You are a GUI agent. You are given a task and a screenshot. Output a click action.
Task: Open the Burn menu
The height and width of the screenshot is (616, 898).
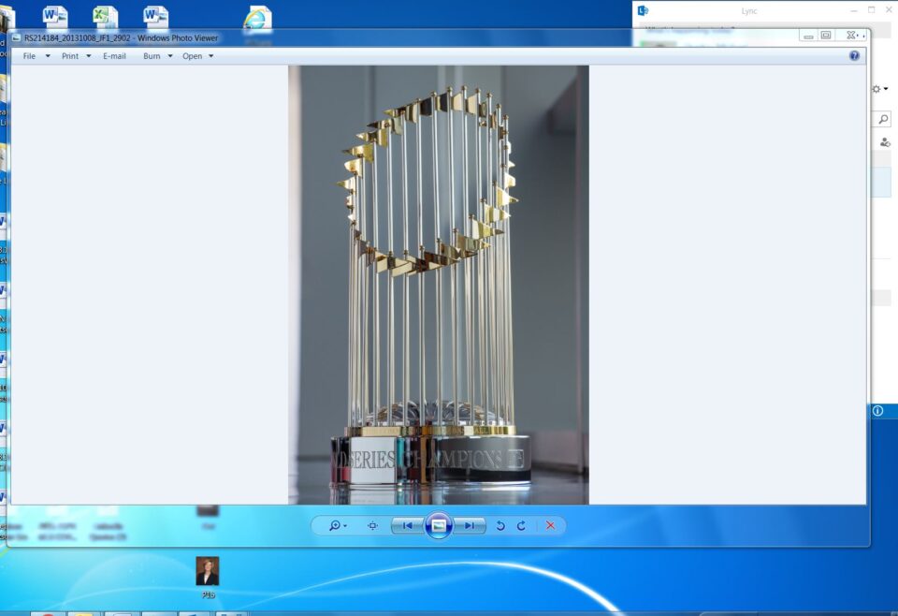point(152,56)
